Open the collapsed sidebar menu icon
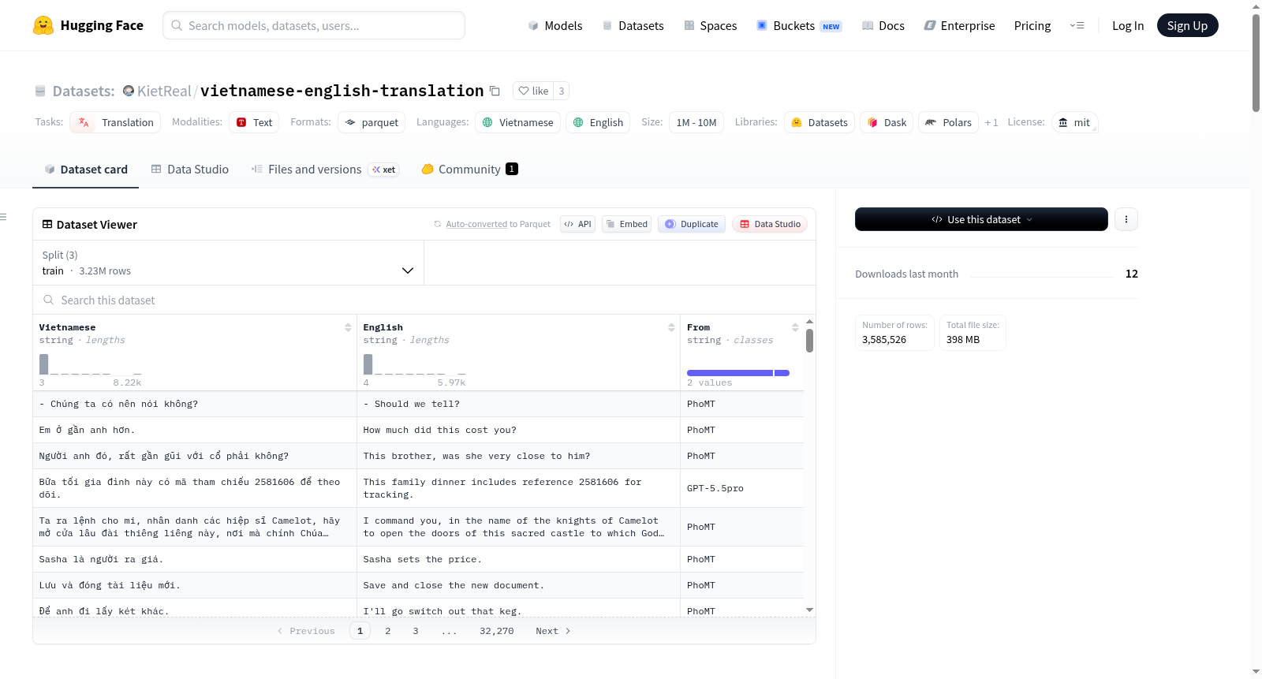The image size is (1262, 679). click(4, 217)
